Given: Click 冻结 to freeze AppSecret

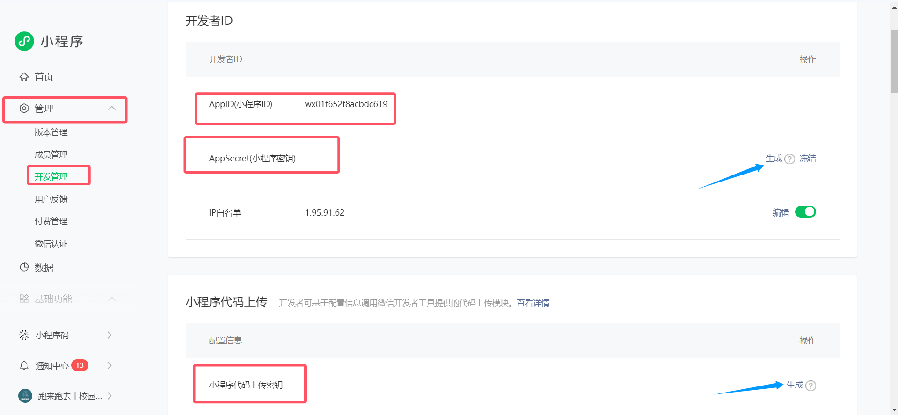Looking at the screenshot, I should click(807, 159).
